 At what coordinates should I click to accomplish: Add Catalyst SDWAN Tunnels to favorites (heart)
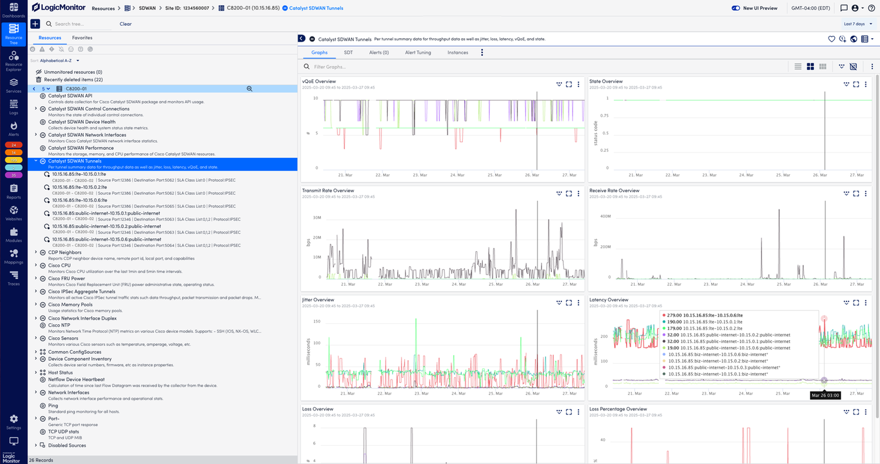point(831,39)
